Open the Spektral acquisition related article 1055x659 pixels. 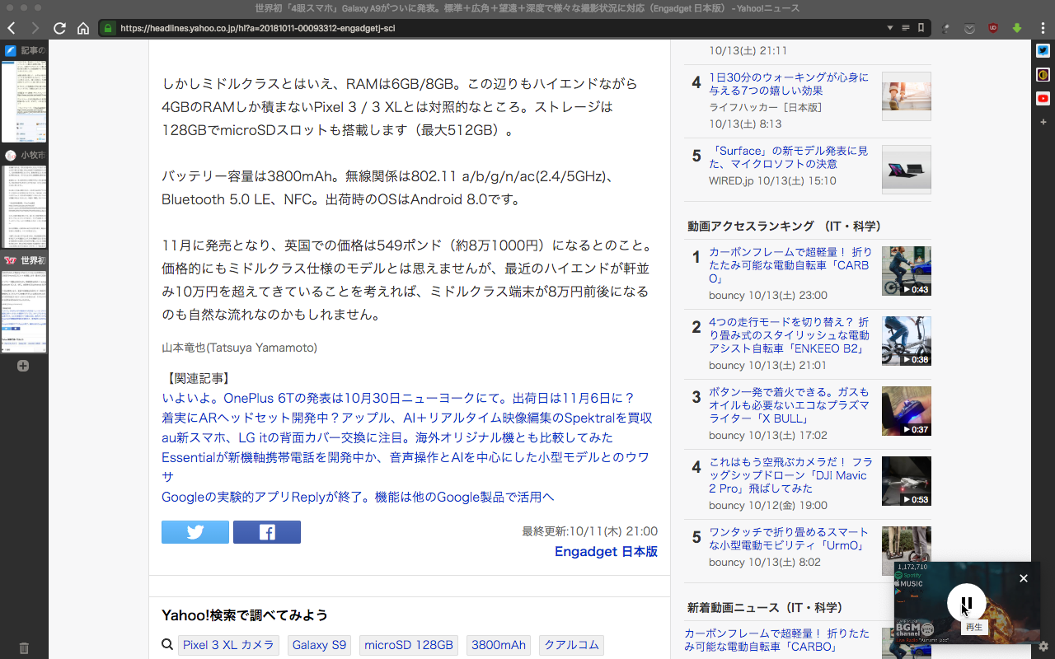[407, 418]
